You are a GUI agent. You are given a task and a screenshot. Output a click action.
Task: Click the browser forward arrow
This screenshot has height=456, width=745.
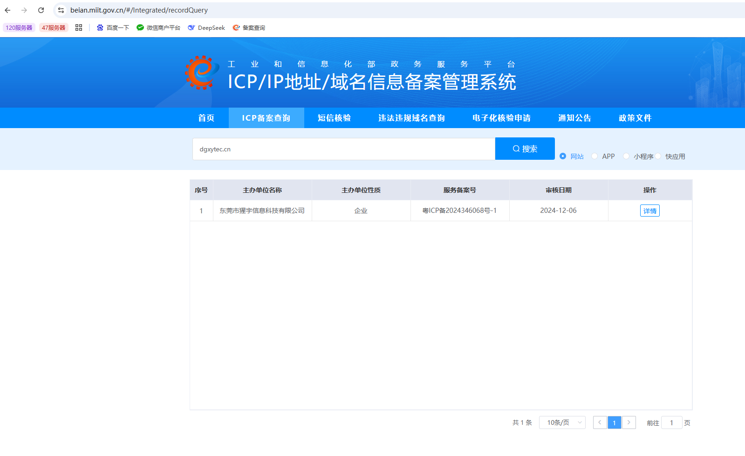tap(24, 10)
